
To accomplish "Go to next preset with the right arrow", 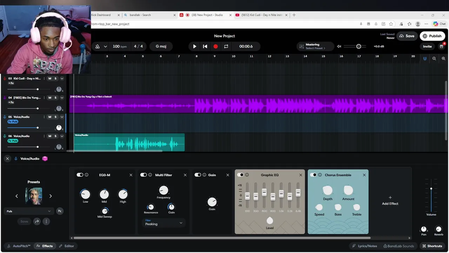I will coord(51,196).
